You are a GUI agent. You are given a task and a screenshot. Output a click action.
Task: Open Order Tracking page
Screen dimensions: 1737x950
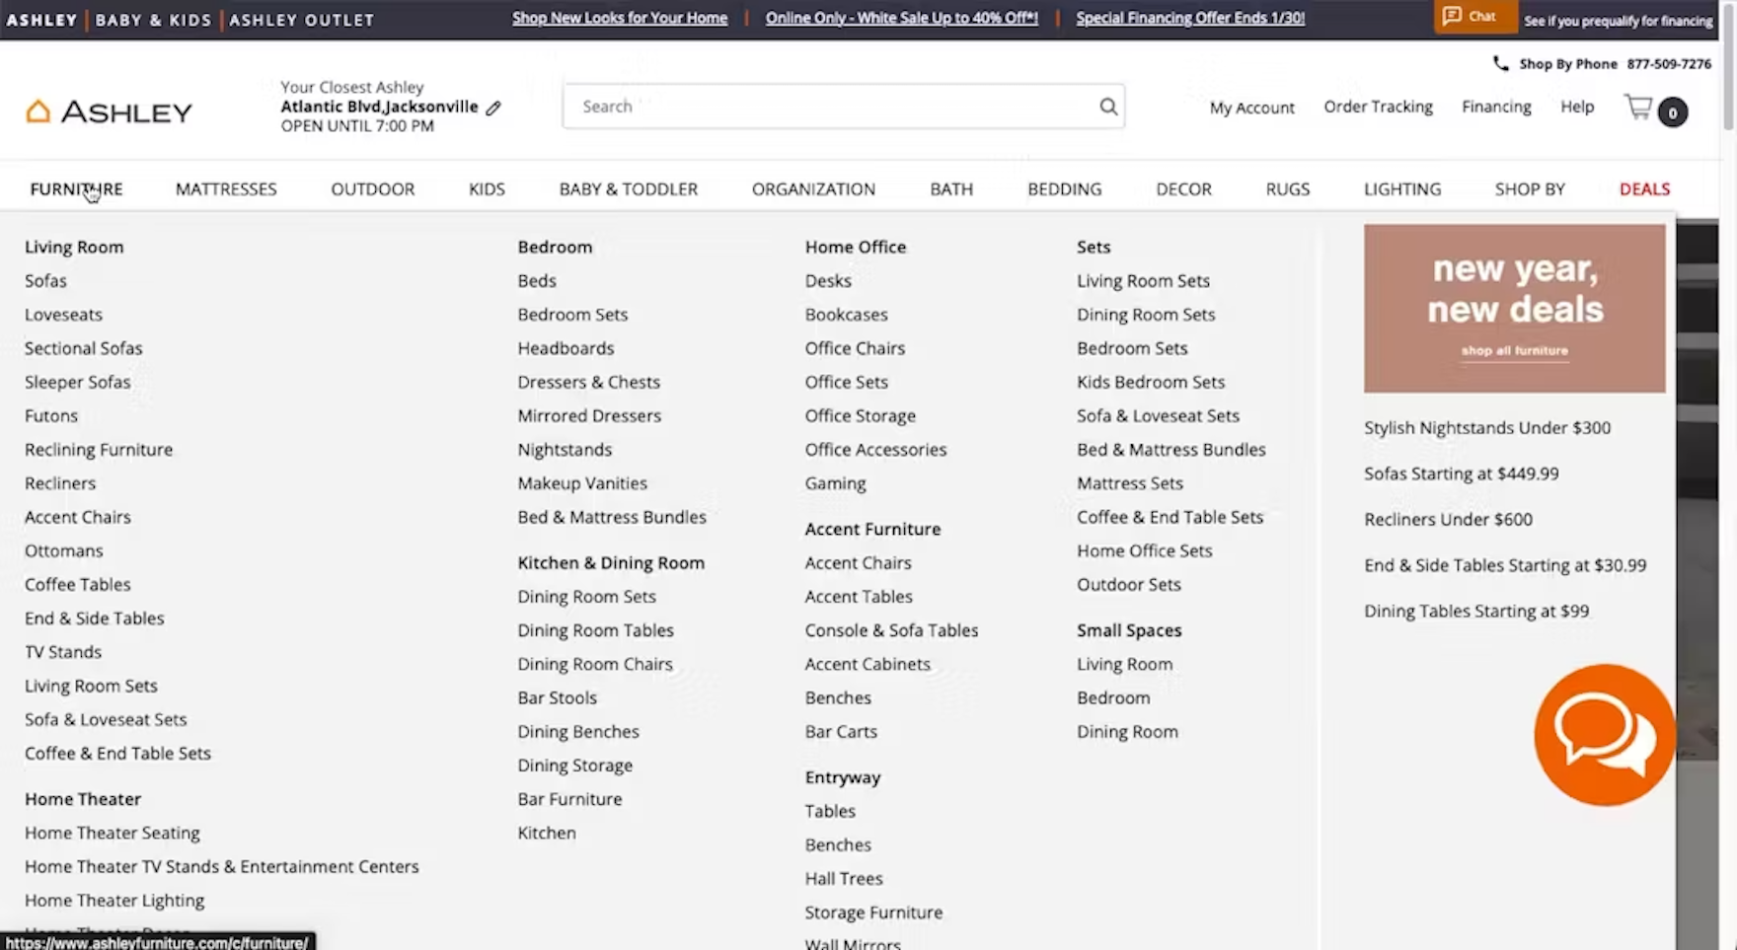[x=1378, y=107]
